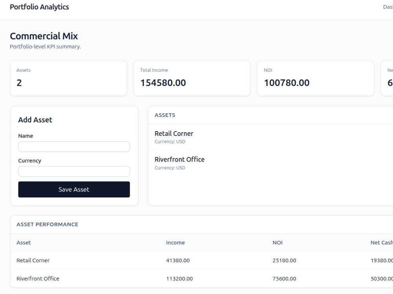Image resolution: width=393 pixels, height=294 pixels.
Task: Click the ASSETS panel header
Action: [165, 115]
